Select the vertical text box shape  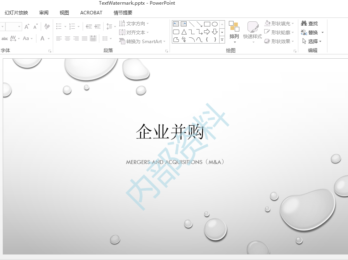pyautogui.click(x=184, y=24)
